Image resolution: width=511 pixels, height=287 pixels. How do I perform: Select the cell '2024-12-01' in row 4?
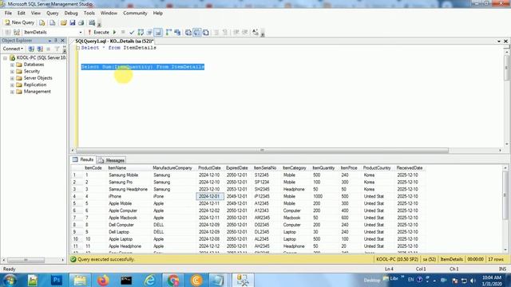point(209,196)
